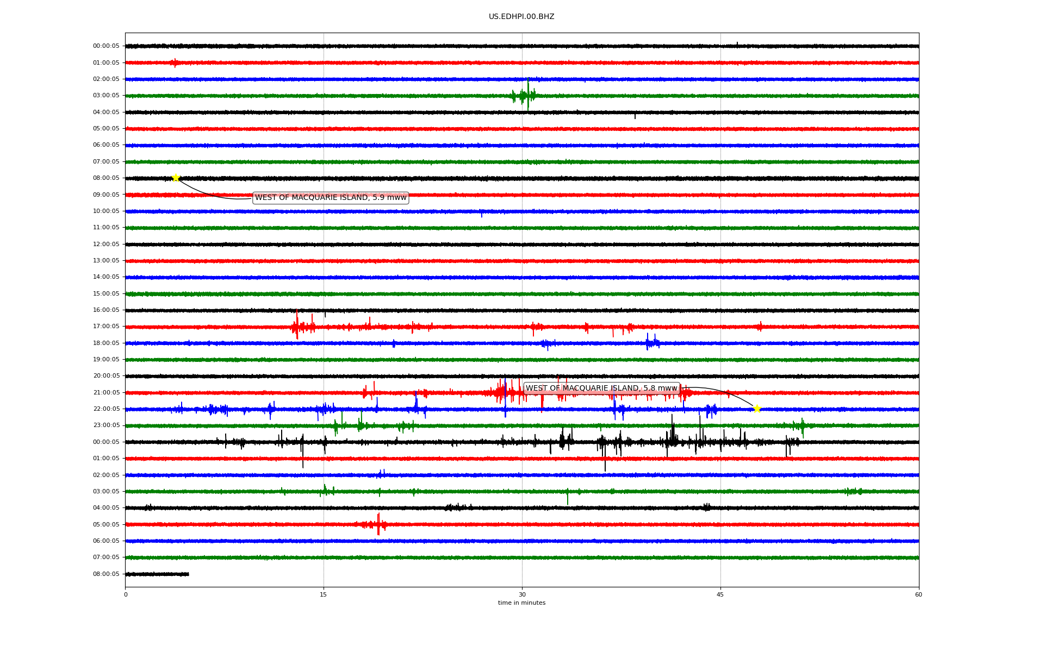Screen dimensions: 1044x652
Task: Click the yellow star on 08:00:05 trace
Action: [176, 178]
